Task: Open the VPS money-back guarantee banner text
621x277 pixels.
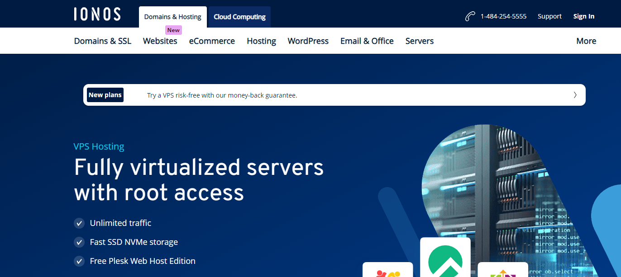Action: click(x=222, y=95)
